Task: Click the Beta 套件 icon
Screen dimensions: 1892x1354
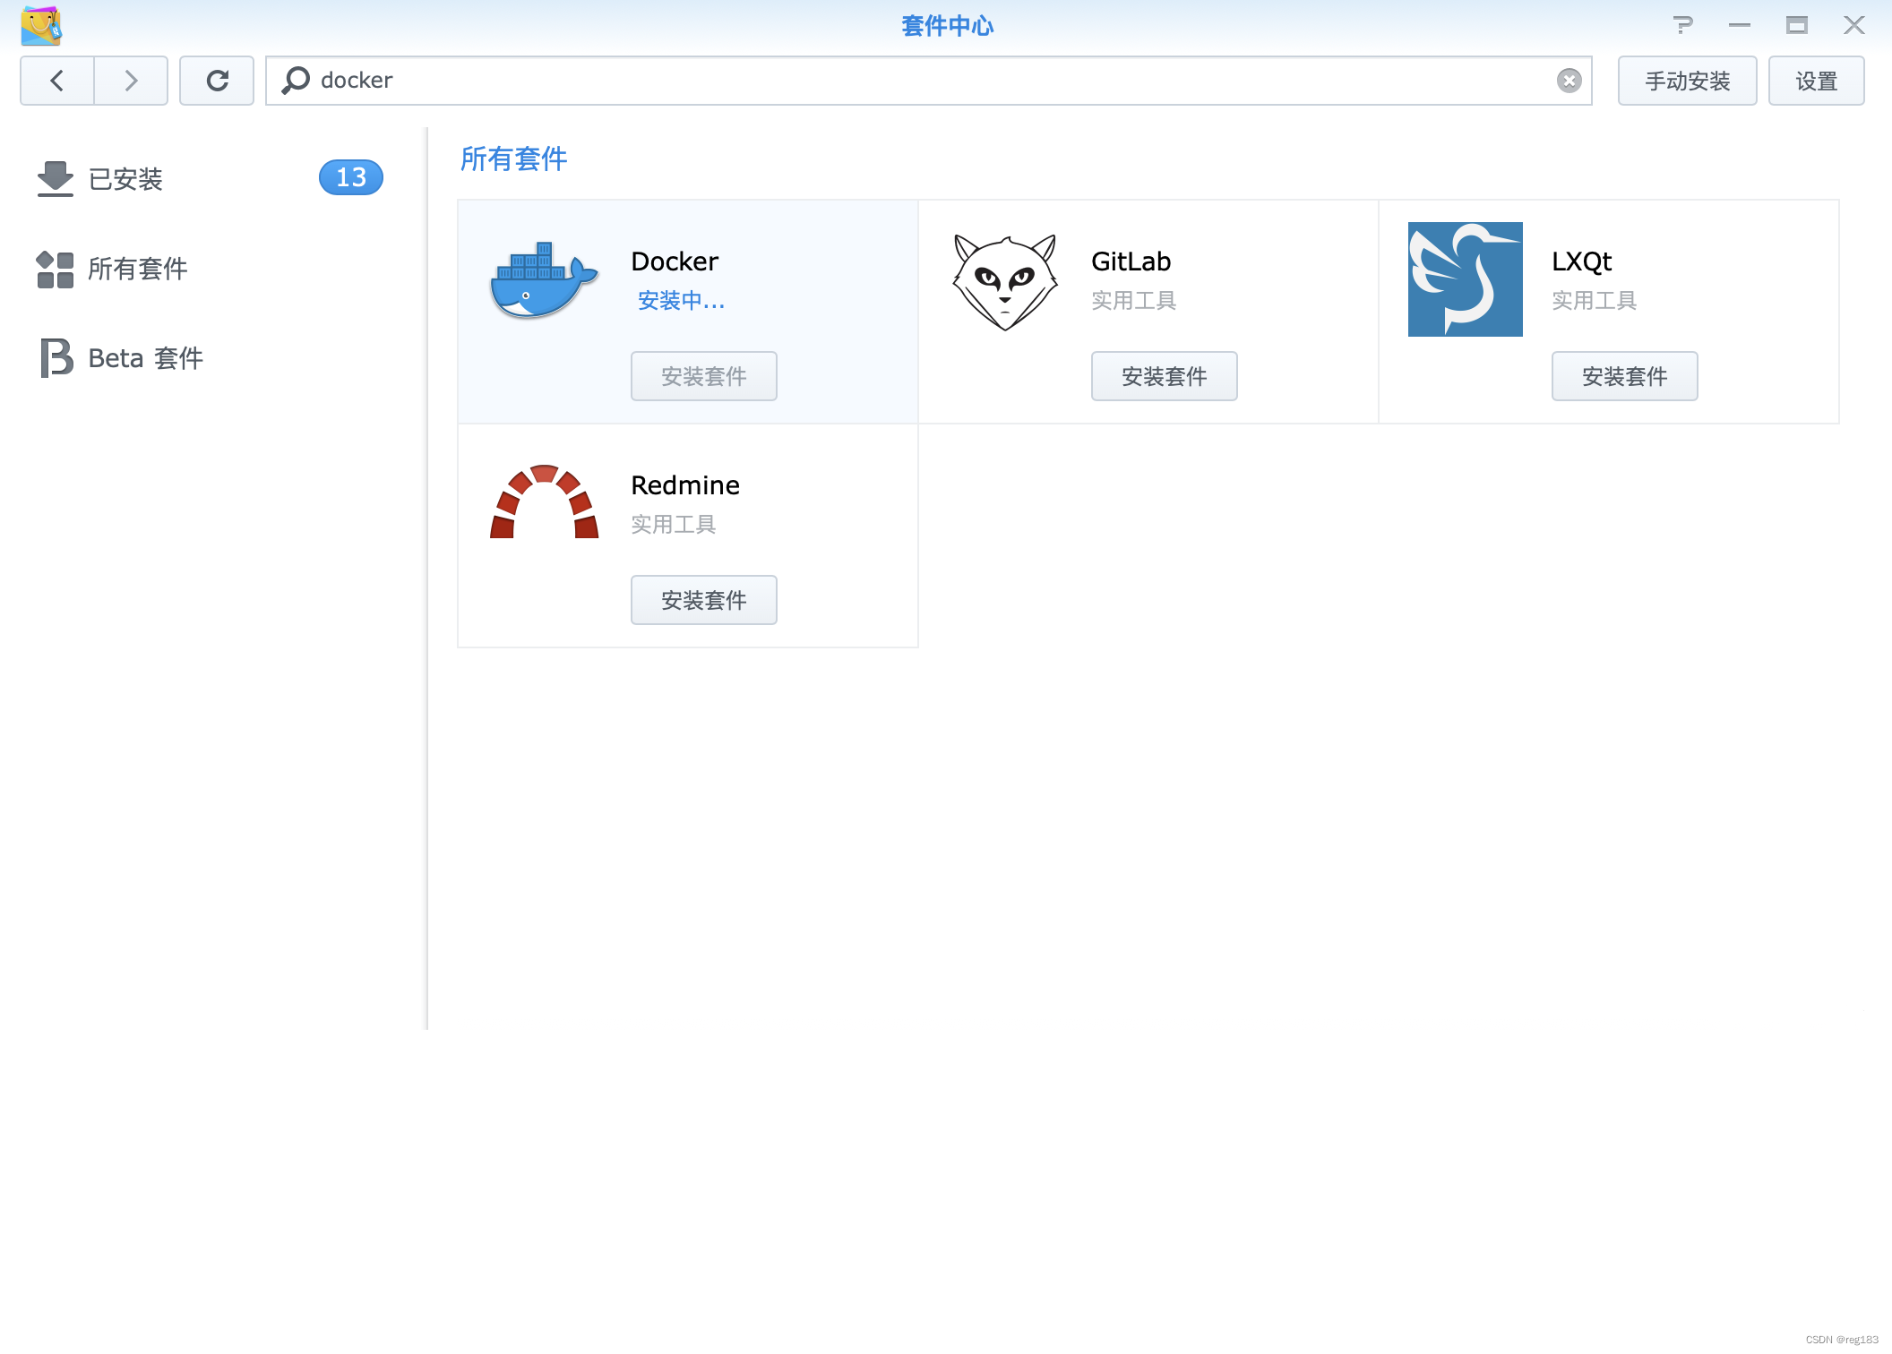Action: click(55, 357)
